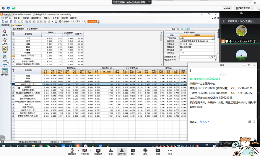Viewport: 260px width, 156px height.
Task: Open the 成员(20) participants list
Action: click(122, 151)
